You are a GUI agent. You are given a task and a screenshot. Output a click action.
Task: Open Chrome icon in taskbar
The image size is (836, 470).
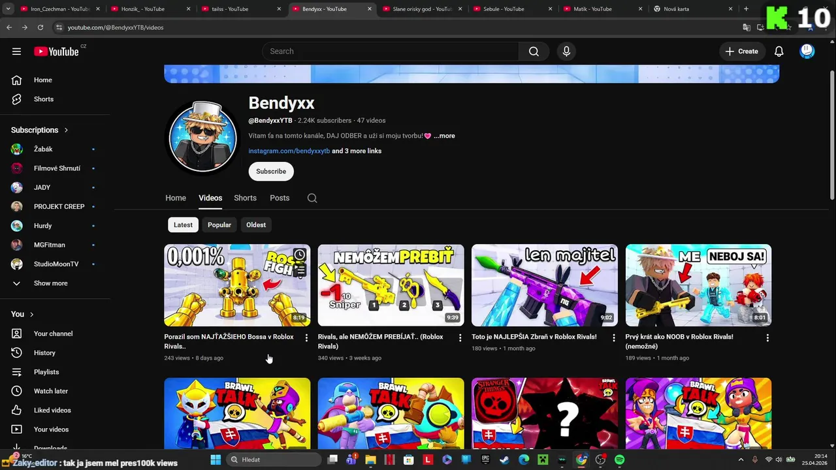[x=581, y=460]
